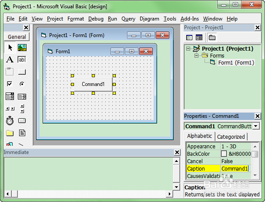
Task: Select the Caption property name
Action: 203,168
